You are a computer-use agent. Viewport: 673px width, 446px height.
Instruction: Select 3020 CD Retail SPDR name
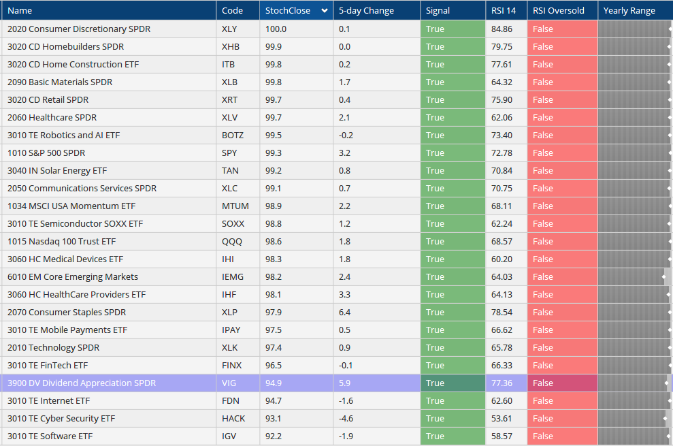point(48,99)
